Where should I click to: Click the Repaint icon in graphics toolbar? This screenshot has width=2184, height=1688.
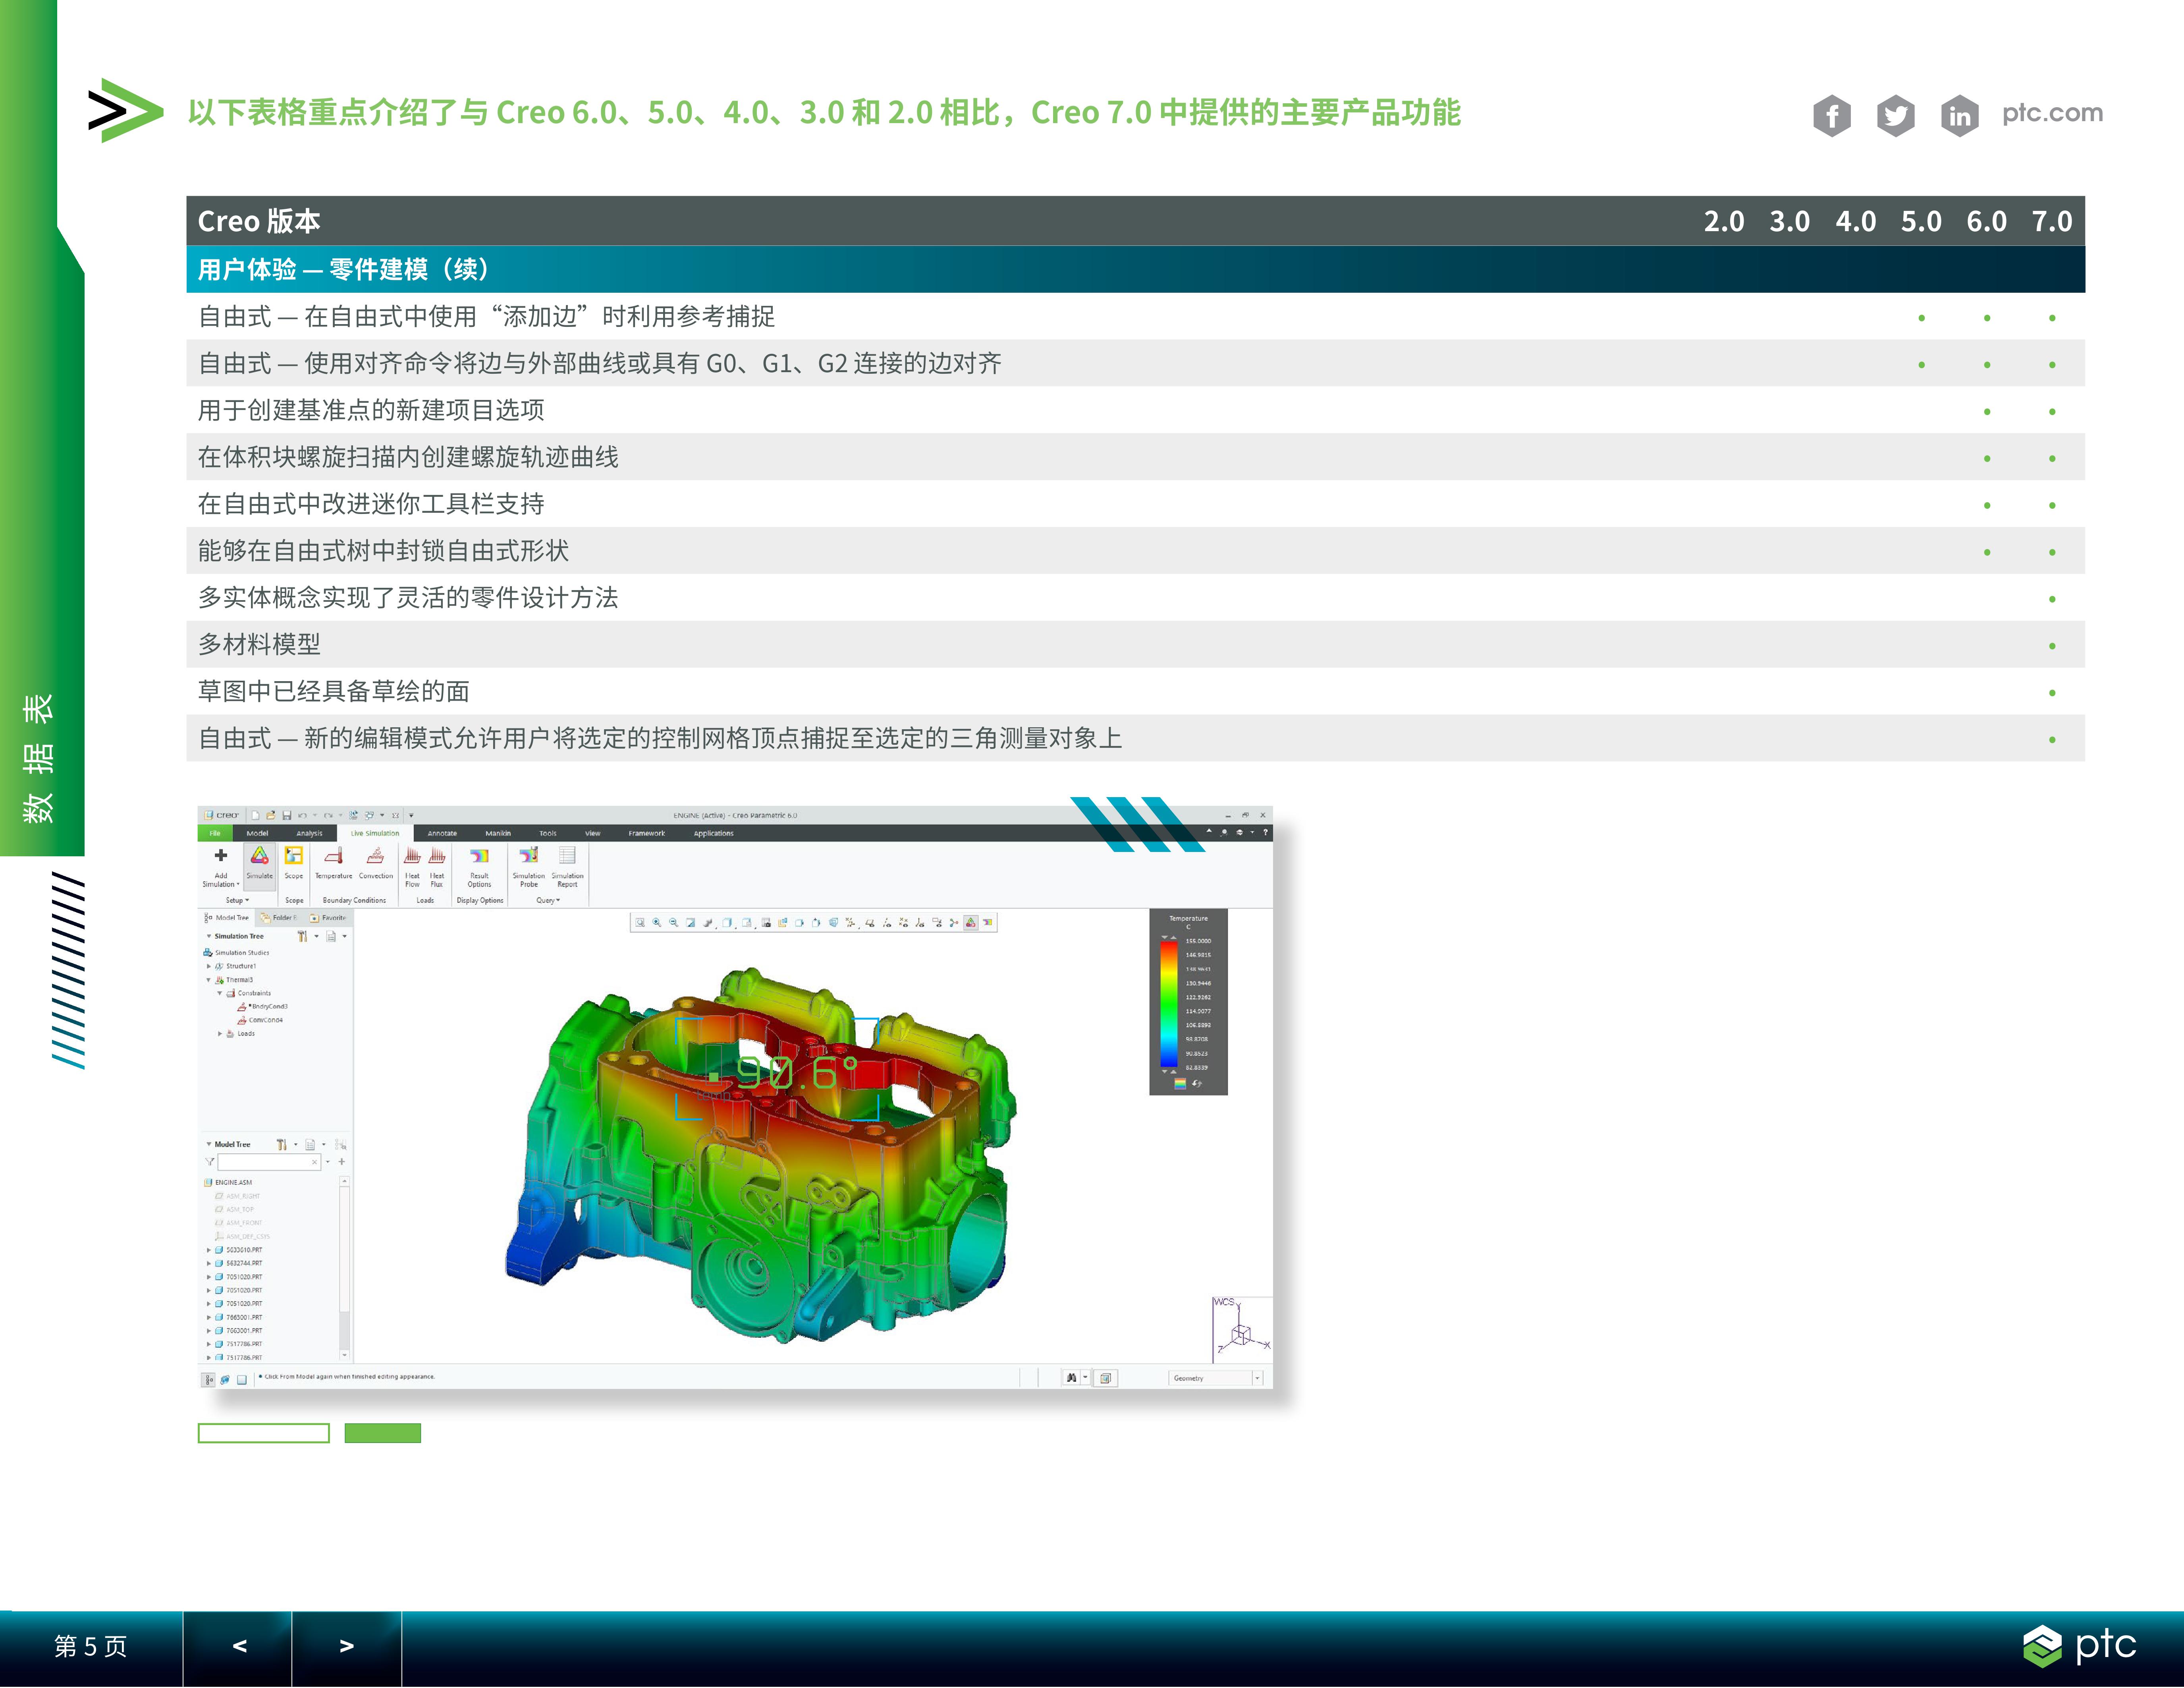(x=691, y=923)
